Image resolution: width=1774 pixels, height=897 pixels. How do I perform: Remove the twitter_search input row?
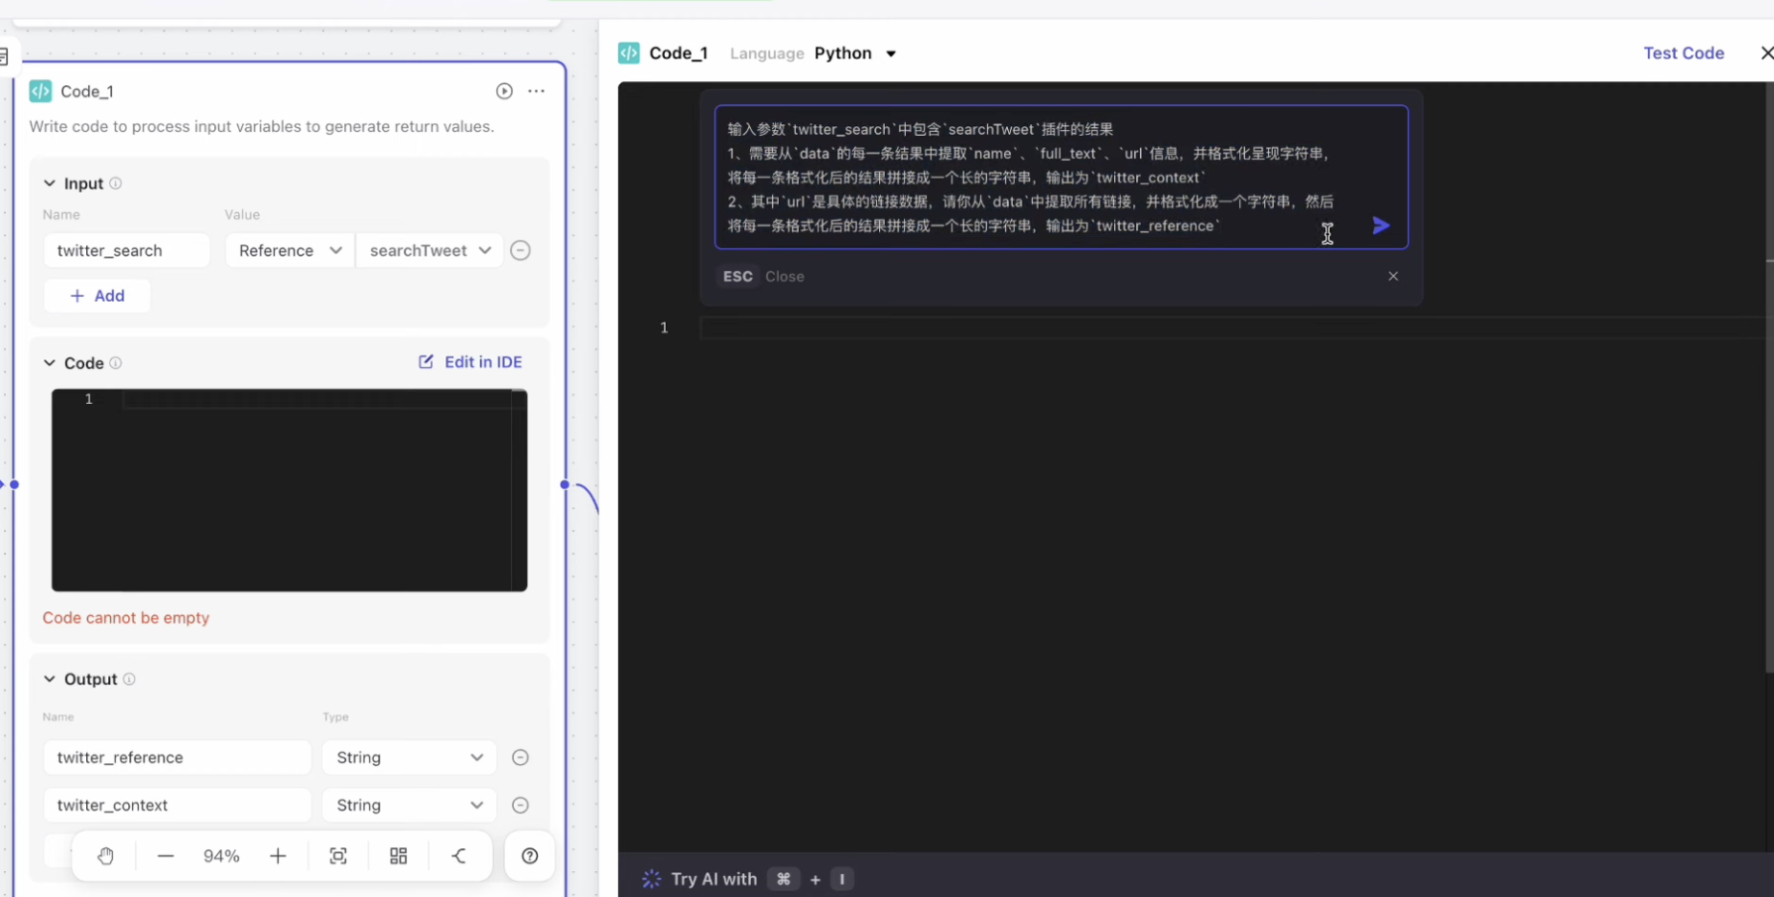(520, 251)
